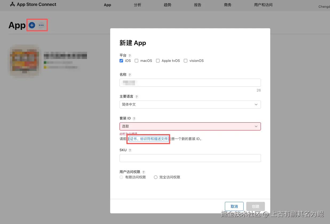Click the 创建 button
330x224 pixels.
(x=256, y=206)
